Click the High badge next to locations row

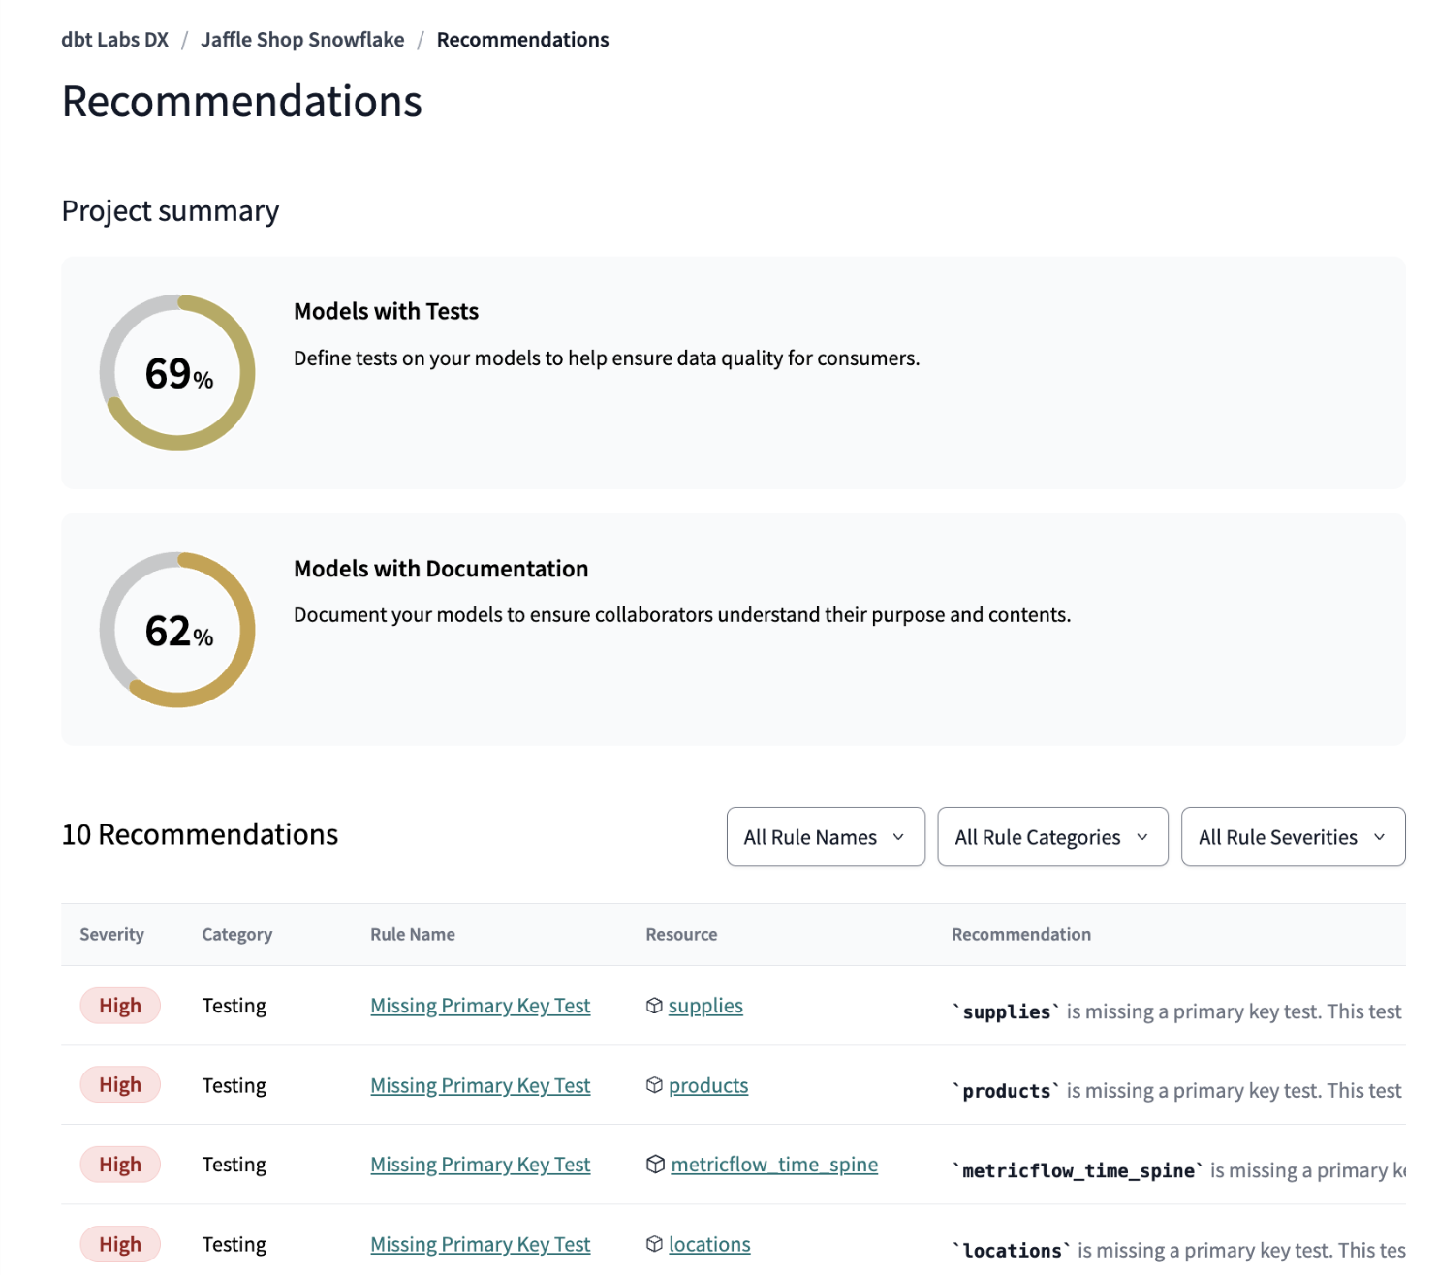[119, 1243]
